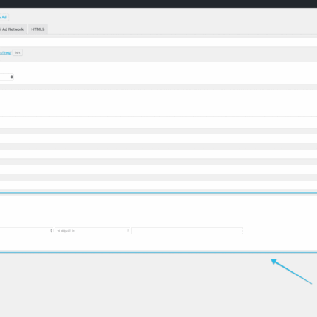The width and height of the screenshot is (317, 317).
Task: Click the up-down arrows of the small select box
Action: [12, 77]
